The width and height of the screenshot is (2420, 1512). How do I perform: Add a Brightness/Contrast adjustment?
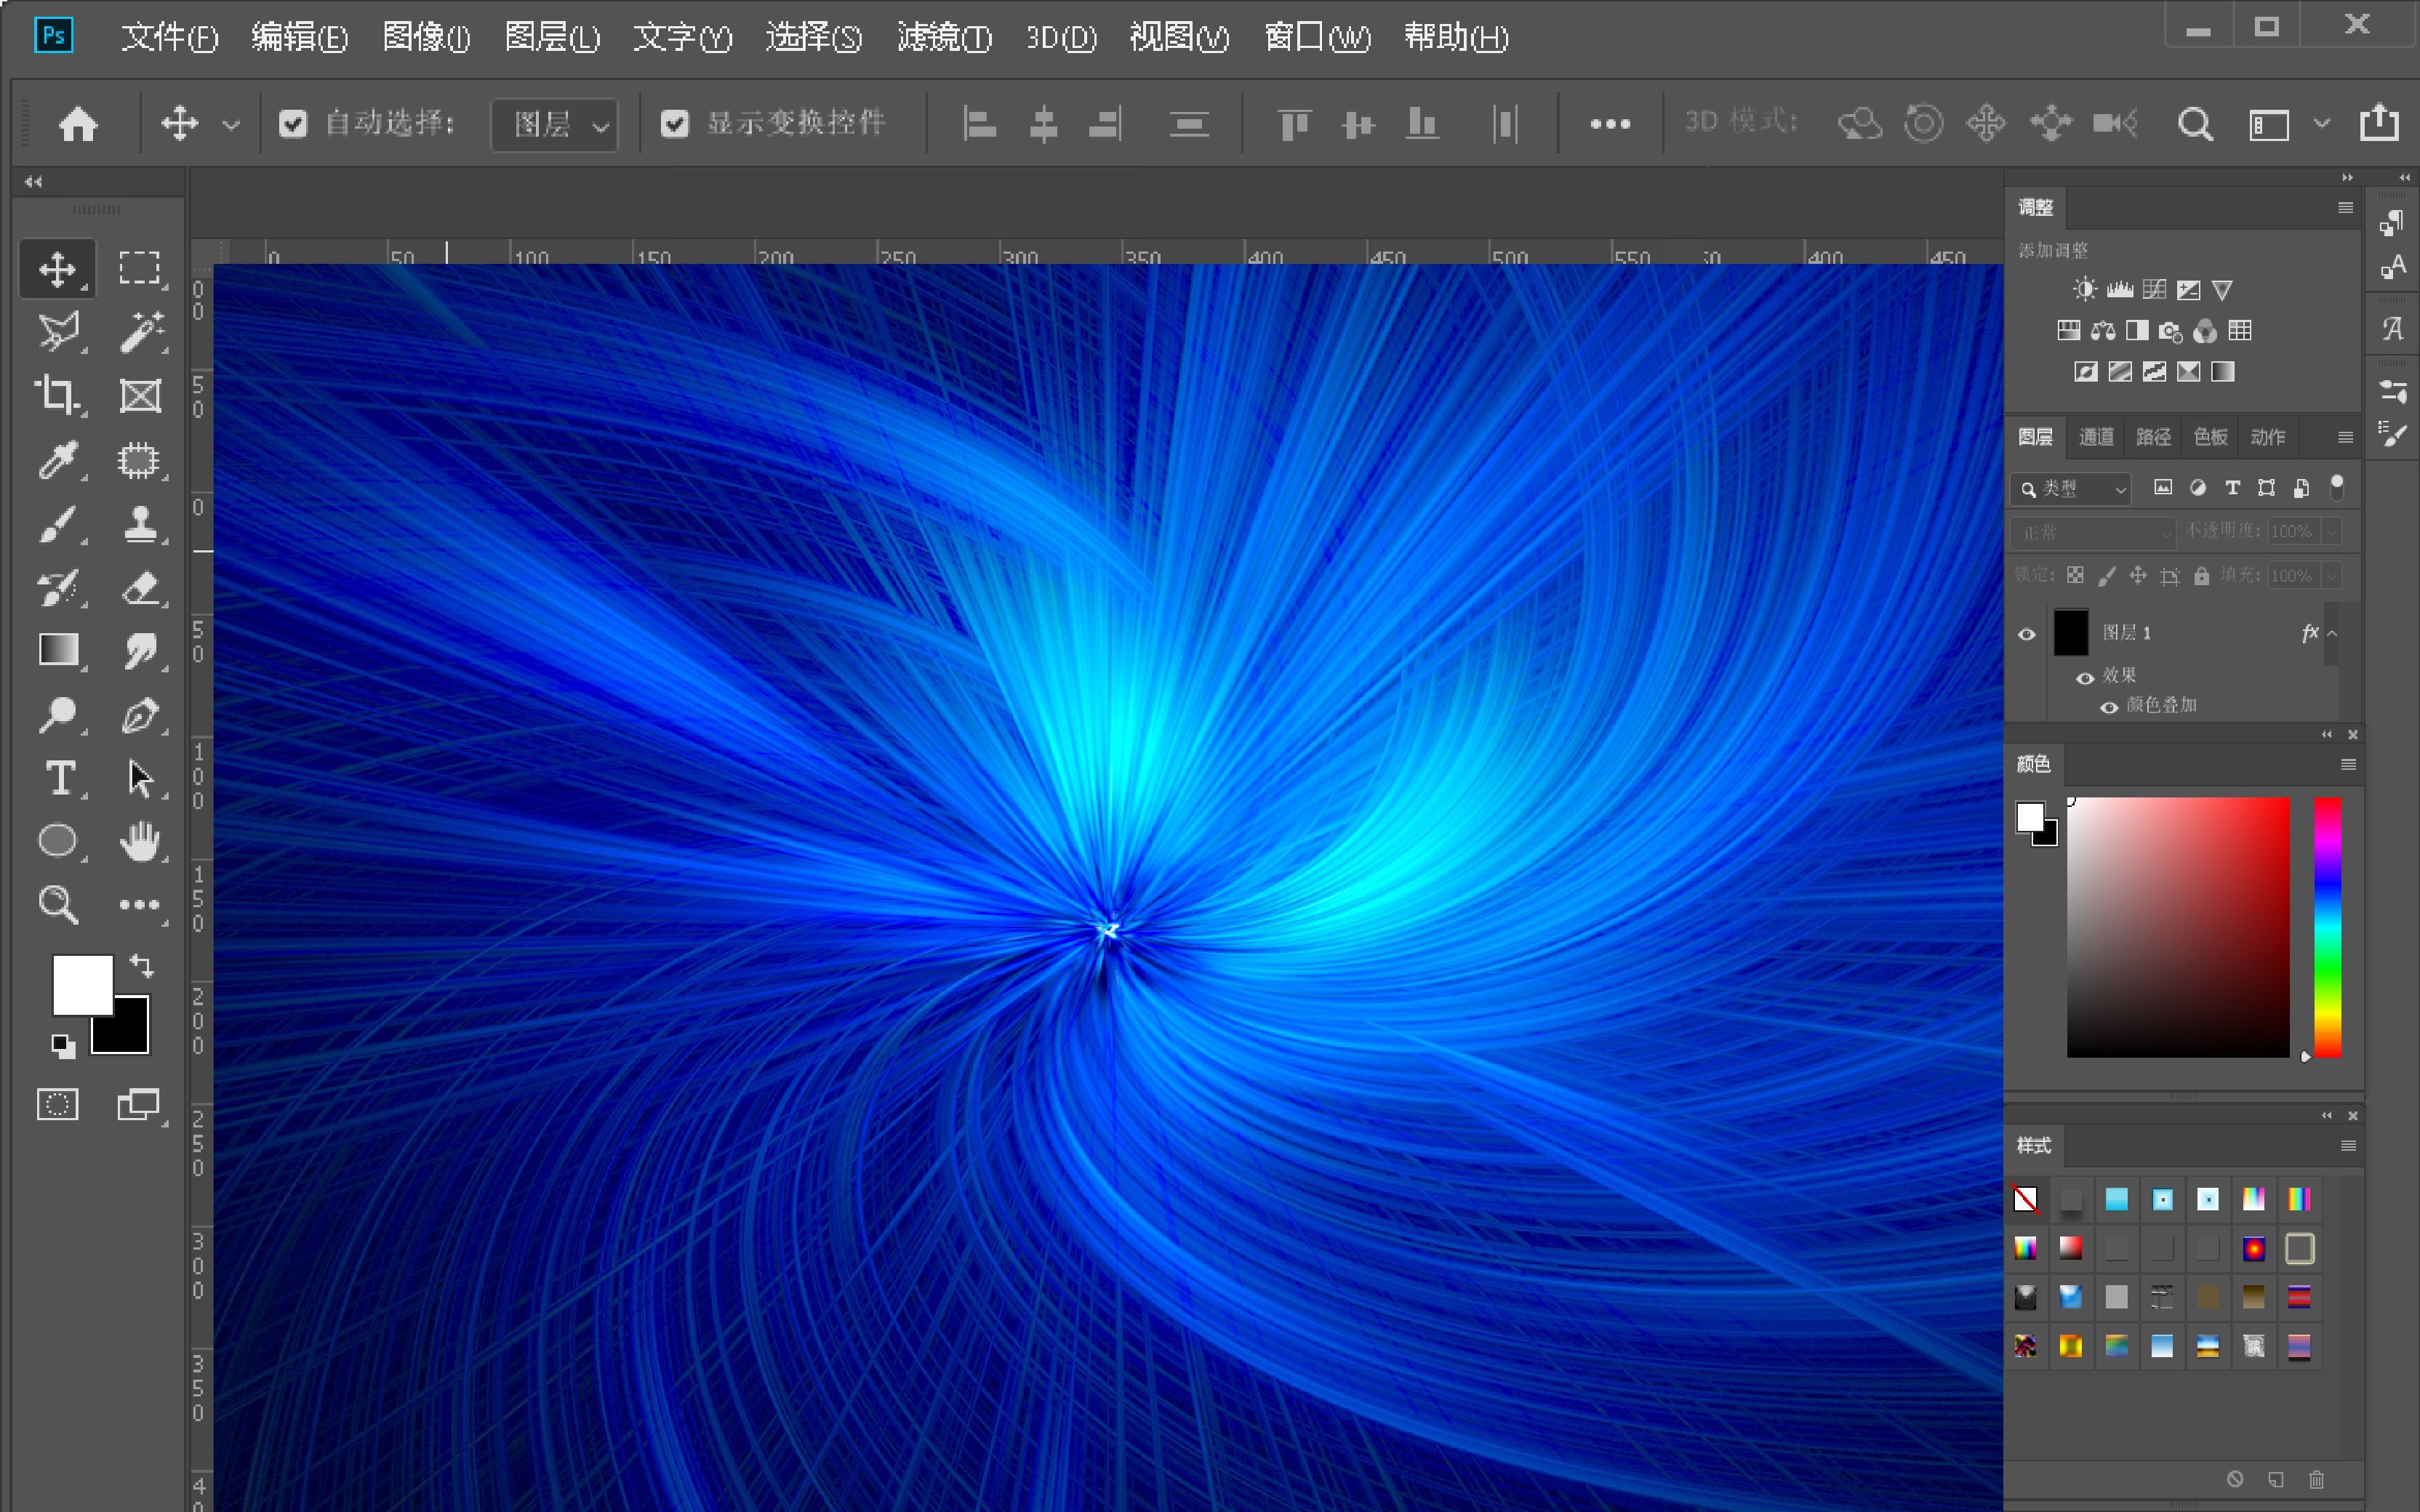(2085, 290)
